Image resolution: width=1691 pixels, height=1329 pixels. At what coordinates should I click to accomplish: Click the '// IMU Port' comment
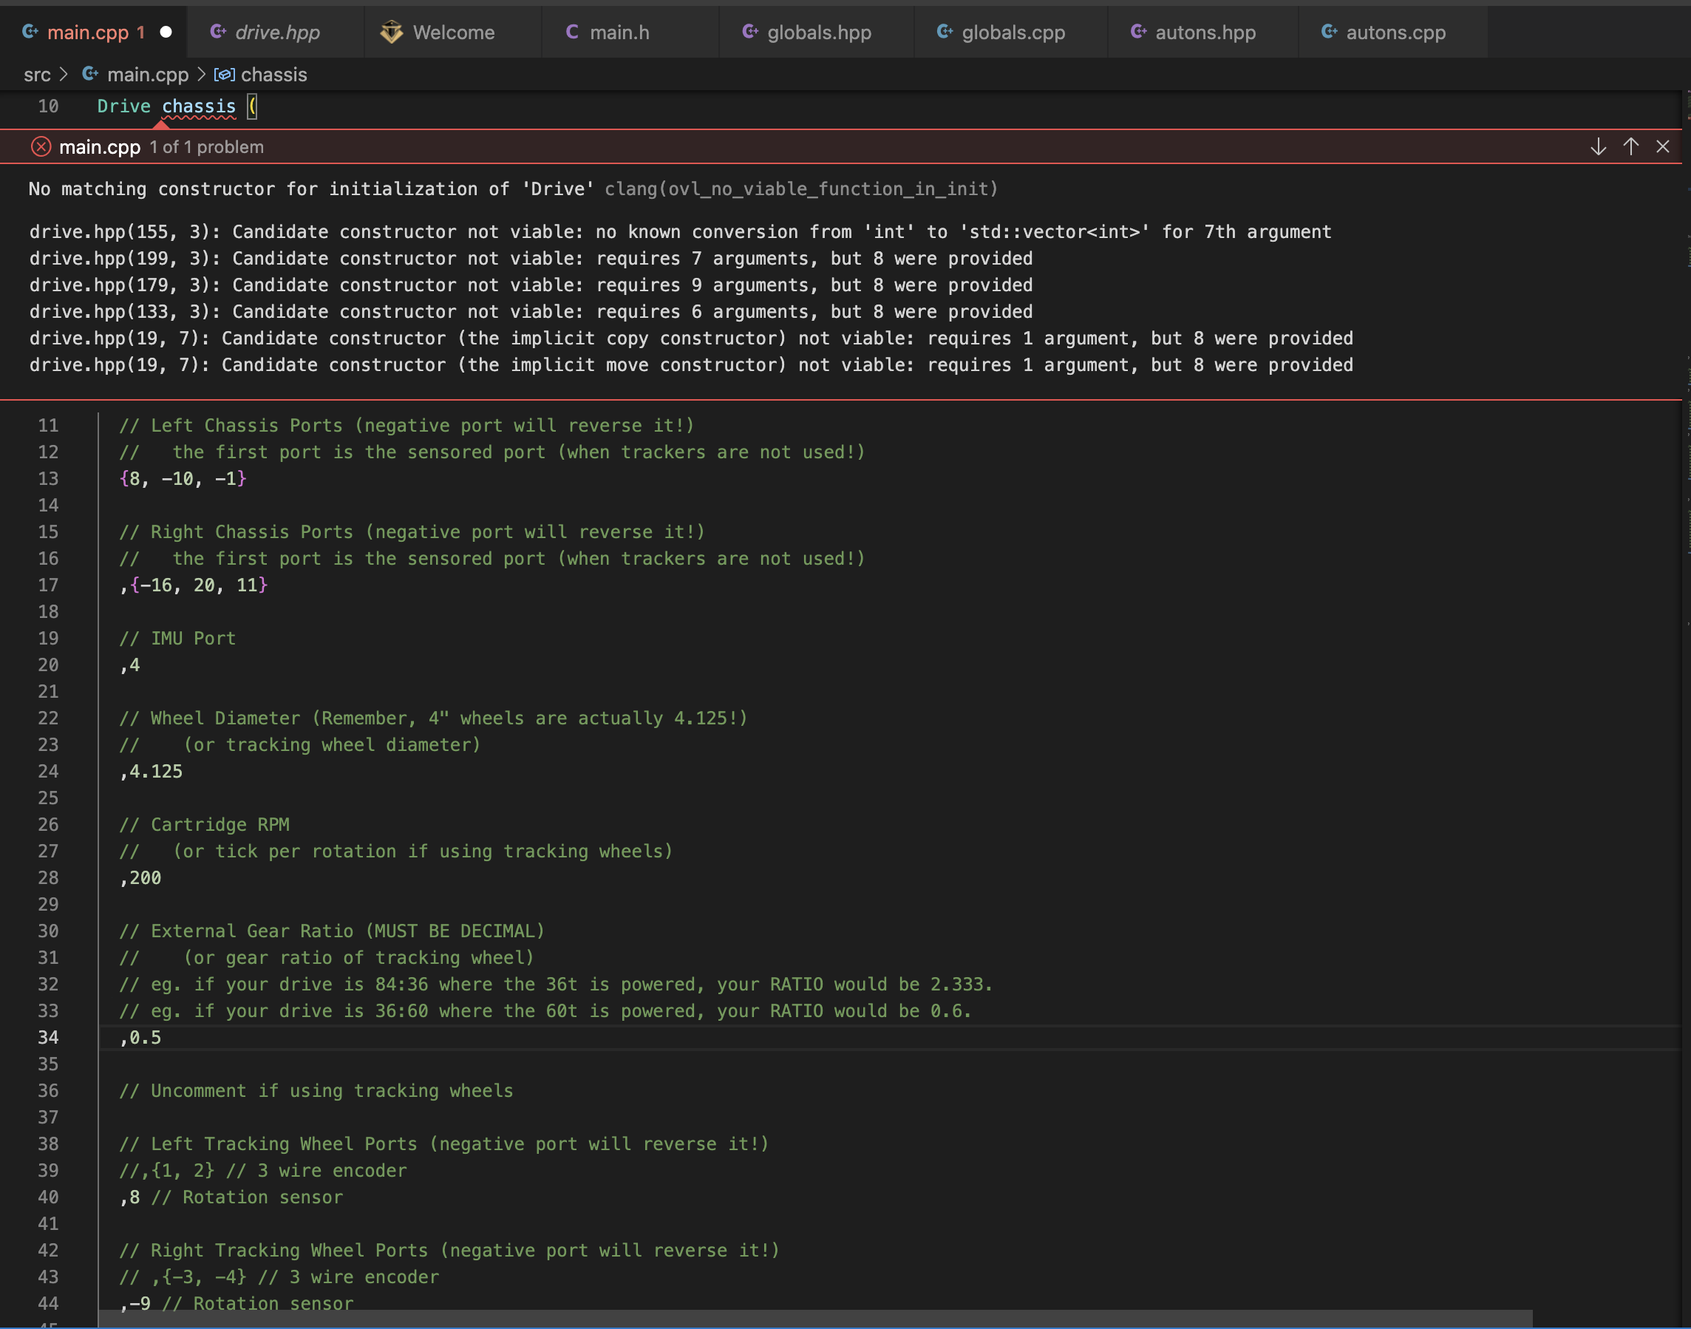[177, 639]
